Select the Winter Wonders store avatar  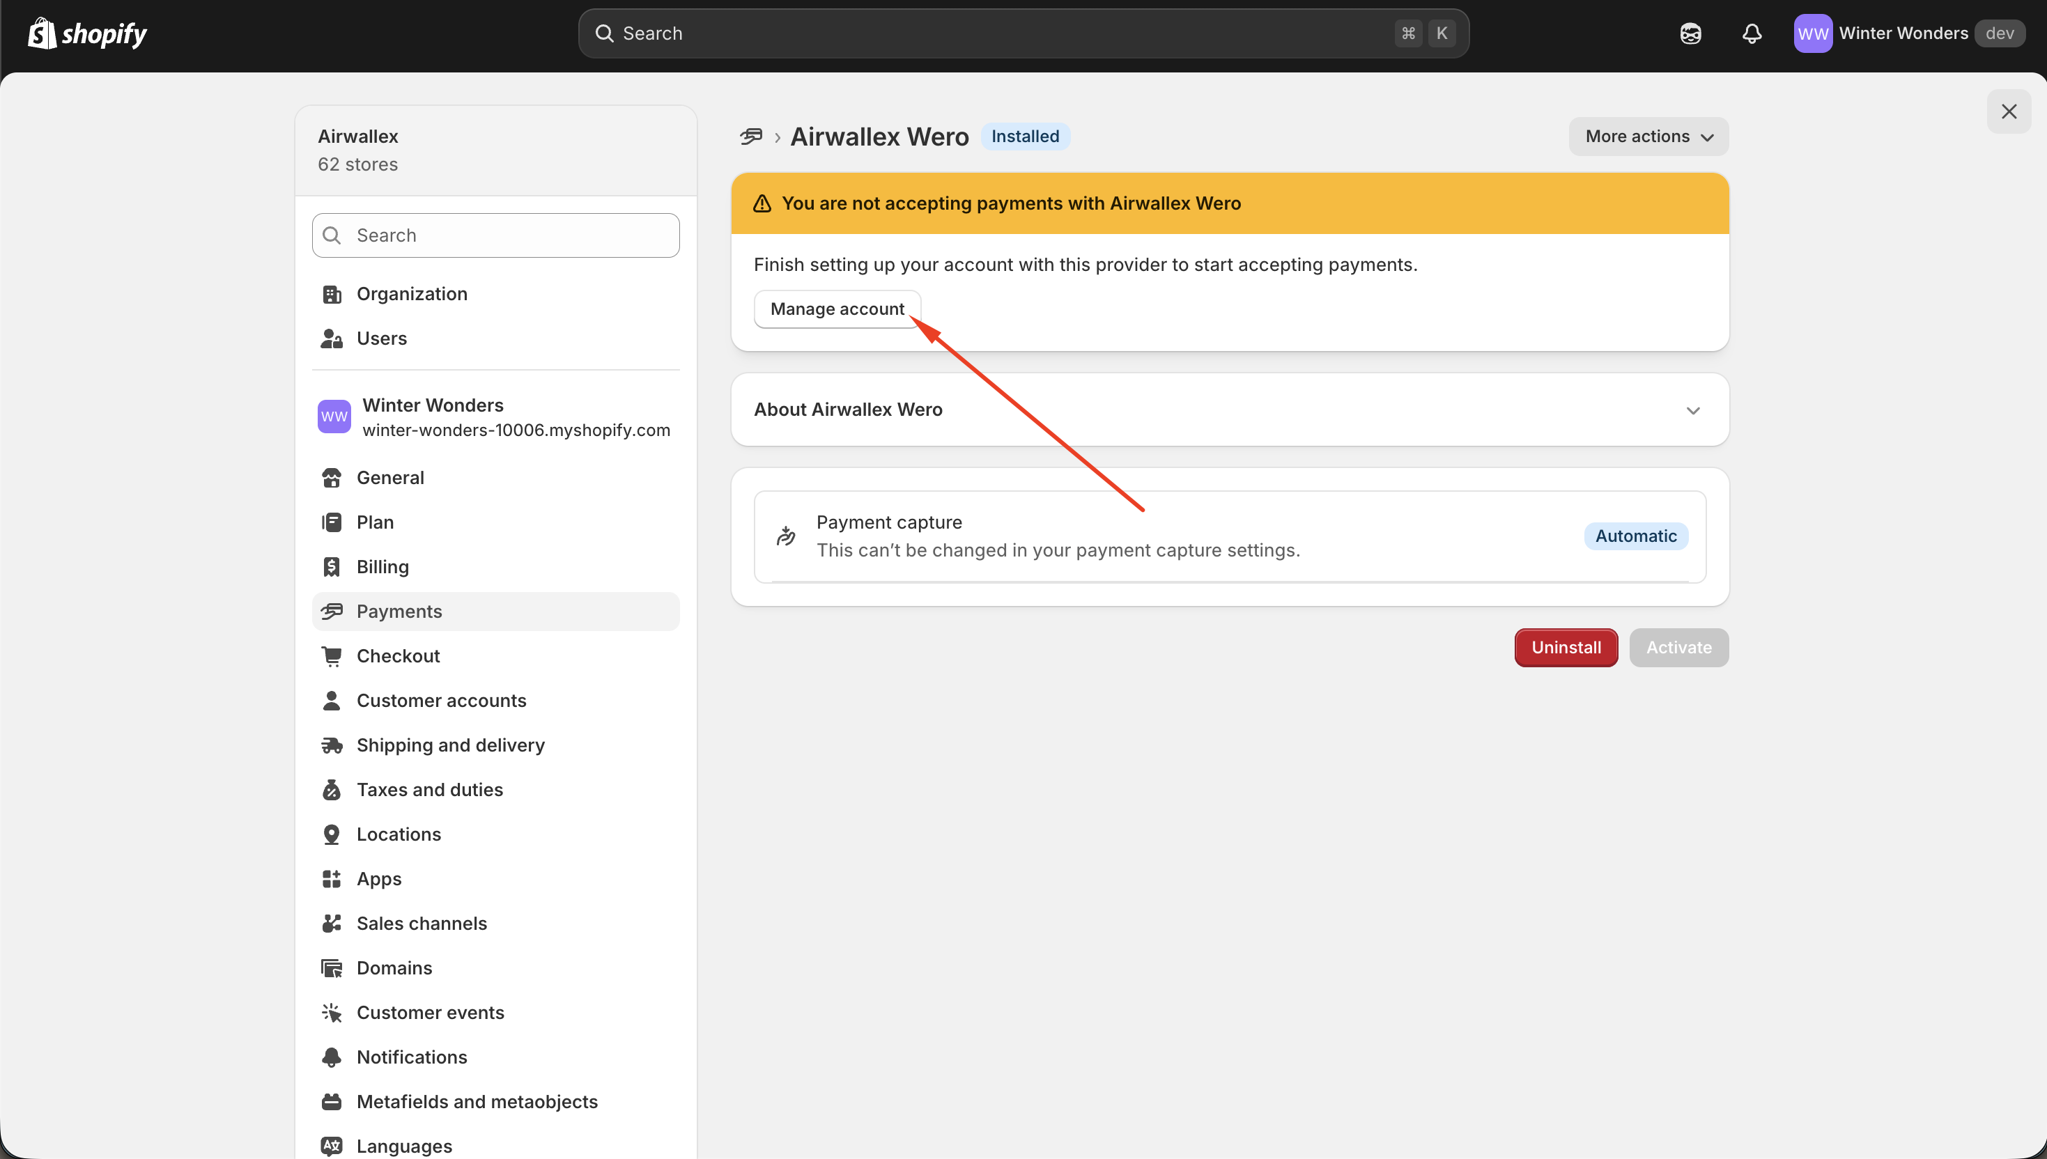[334, 417]
